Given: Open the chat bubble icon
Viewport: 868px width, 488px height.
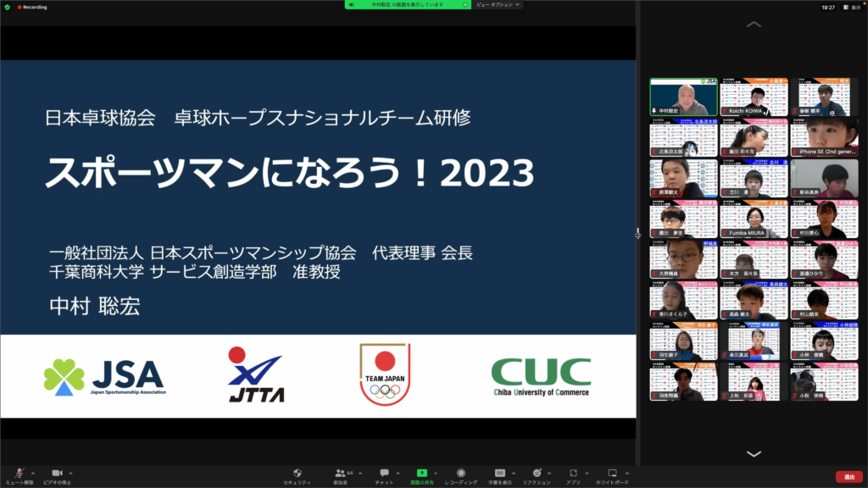Looking at the screenshot, I should coord(384,472).
